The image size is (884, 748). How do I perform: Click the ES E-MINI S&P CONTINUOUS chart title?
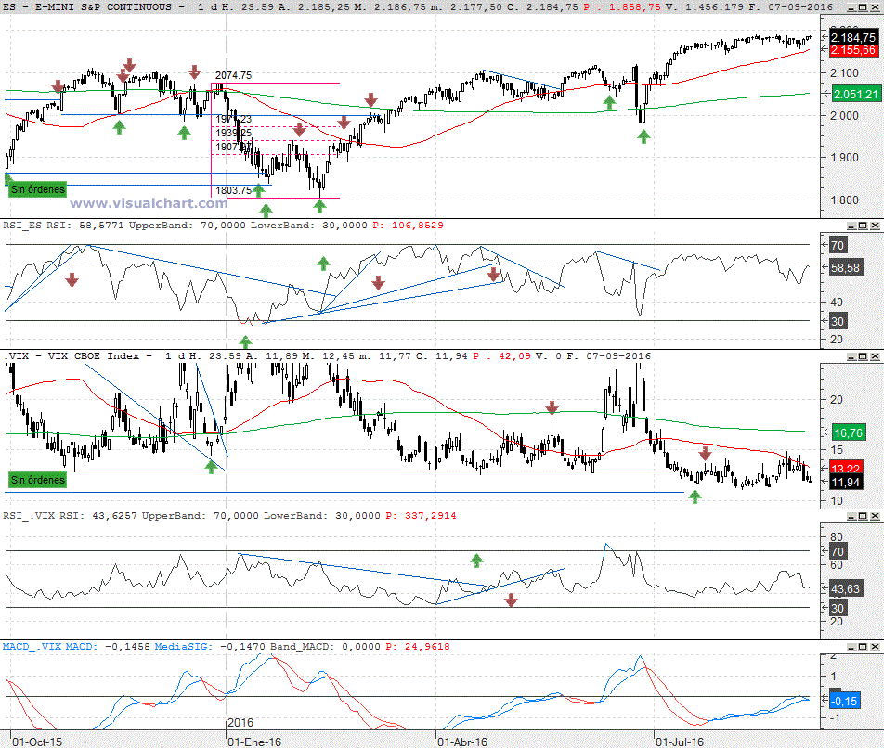[x=87, y=6]
